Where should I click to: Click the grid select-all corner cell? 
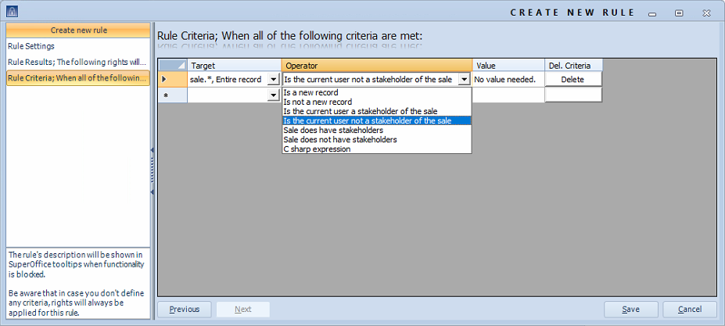[x=173, y=65]
